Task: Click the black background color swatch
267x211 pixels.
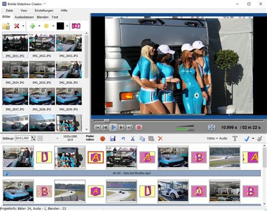Action: coord(60,26)
